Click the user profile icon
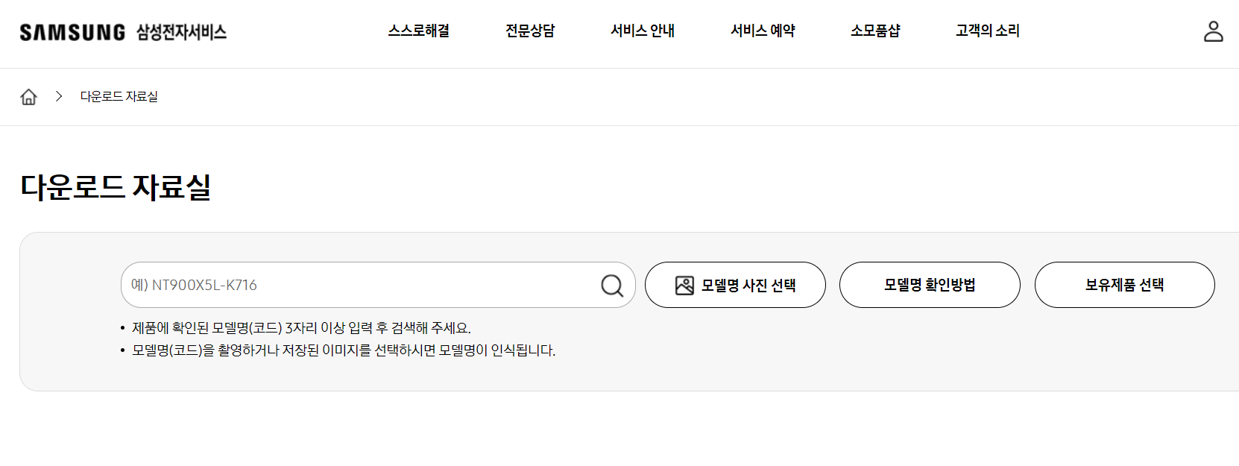The height and width of the screenshot is (466, 1239). [1214, 32]
